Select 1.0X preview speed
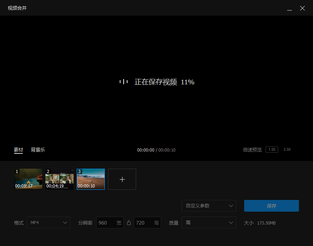Image resolution: width=313 pixels, height=246 pixels. point(272,149)
